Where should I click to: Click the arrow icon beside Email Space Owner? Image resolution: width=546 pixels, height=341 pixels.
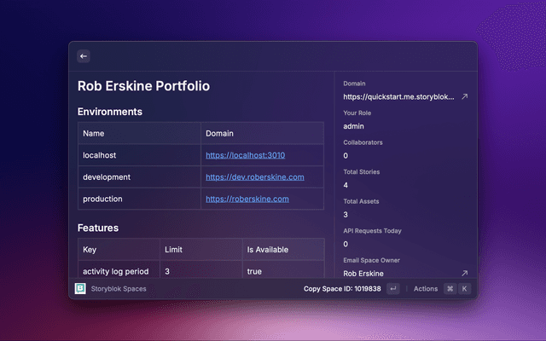tap(464, 274)
